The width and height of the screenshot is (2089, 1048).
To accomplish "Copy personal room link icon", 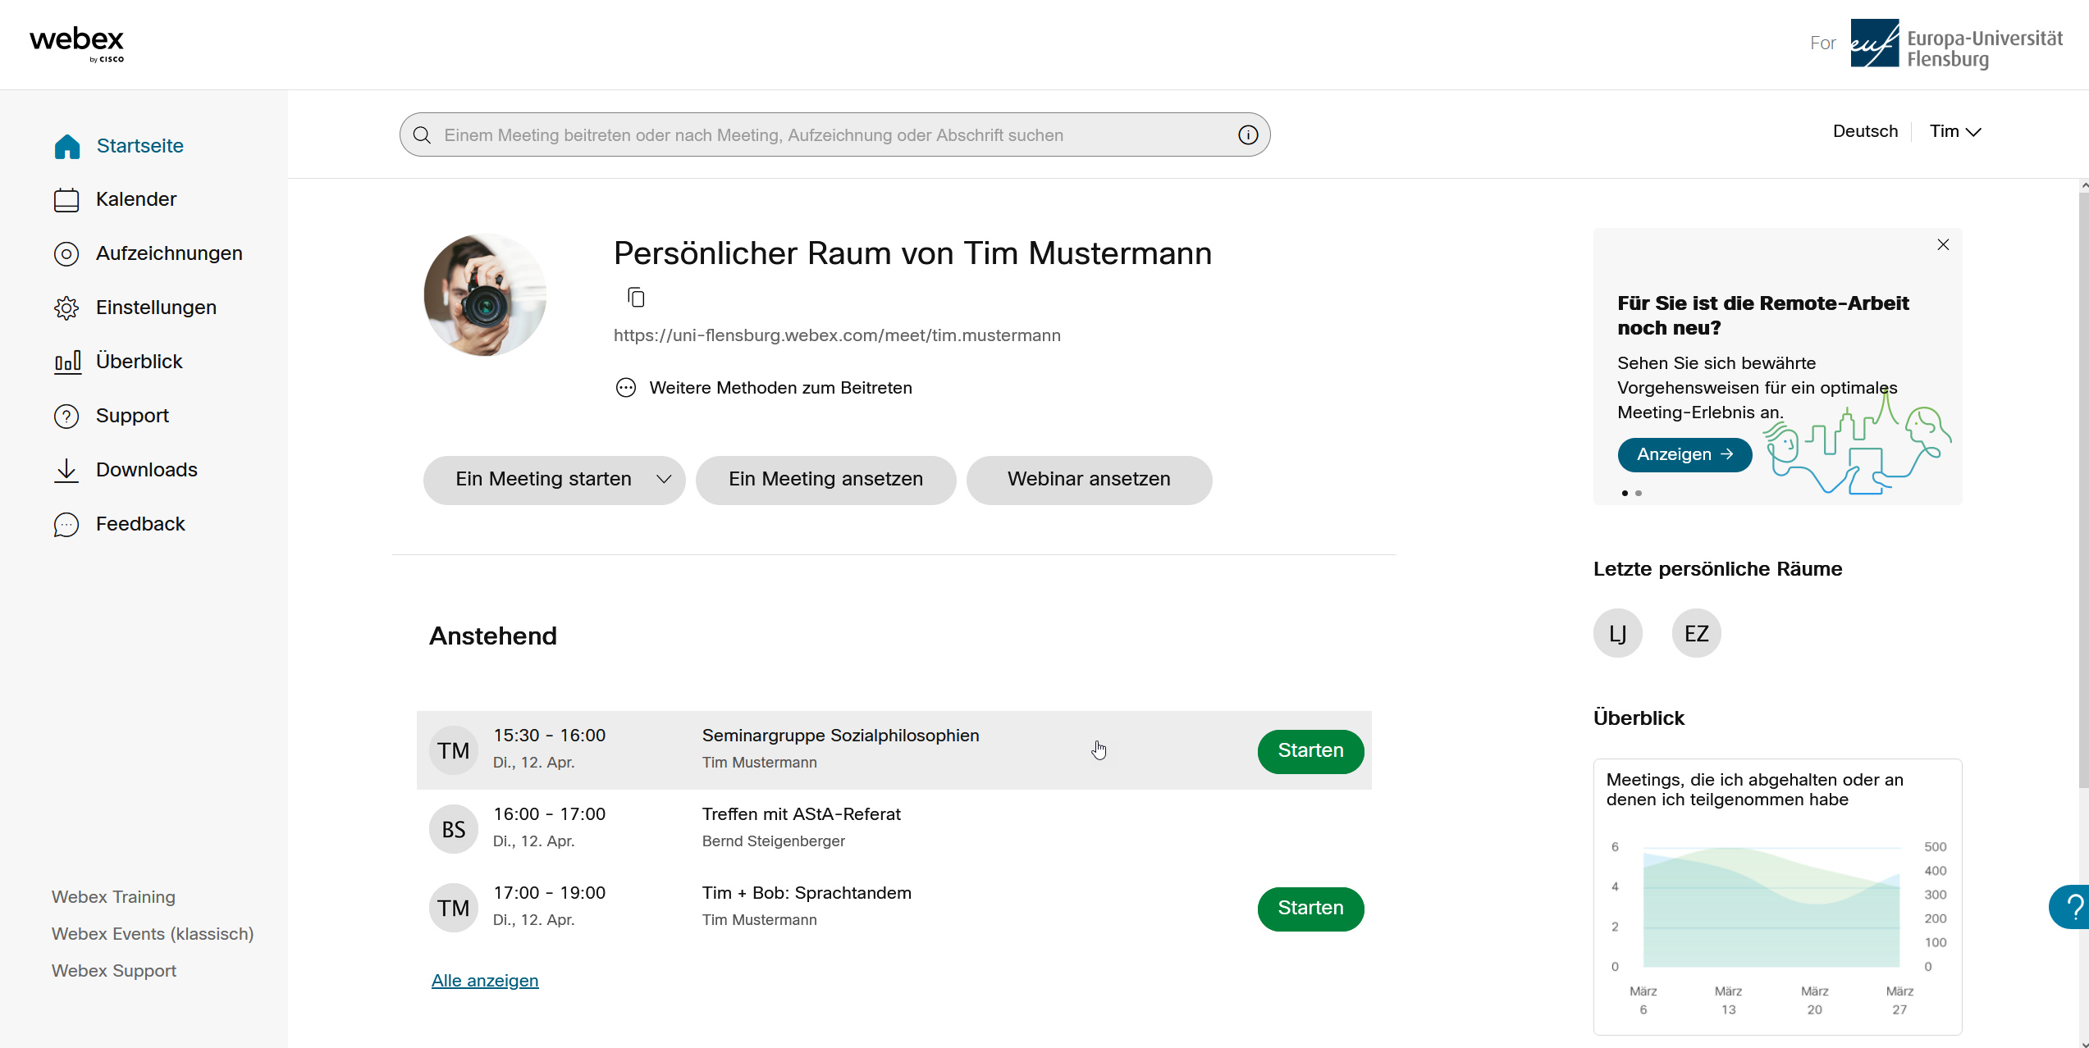I will click(636, 297).
